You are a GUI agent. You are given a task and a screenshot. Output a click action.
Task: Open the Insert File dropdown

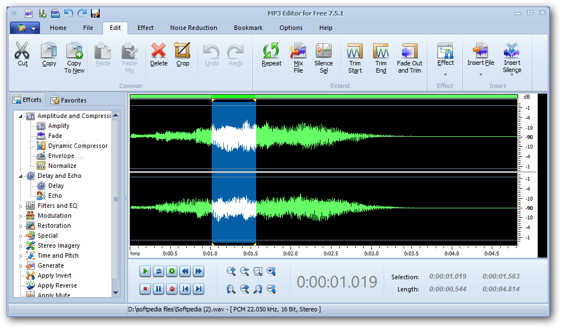point(481,75)
